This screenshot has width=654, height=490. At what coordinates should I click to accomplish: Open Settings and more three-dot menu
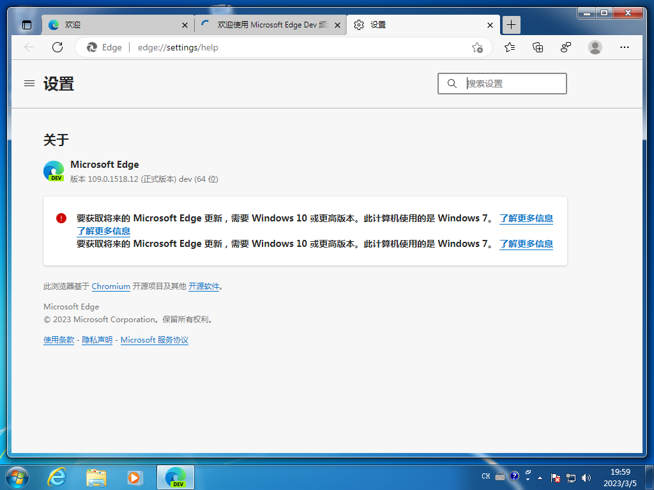click(625, 47)
